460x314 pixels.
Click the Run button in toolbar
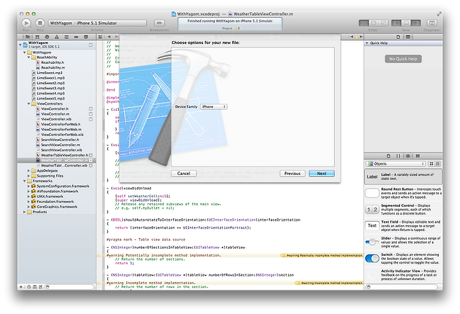pyautogui.click(x=26, y=23)
